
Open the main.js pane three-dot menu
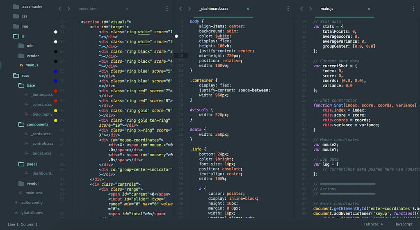click(x=413, y=9)
